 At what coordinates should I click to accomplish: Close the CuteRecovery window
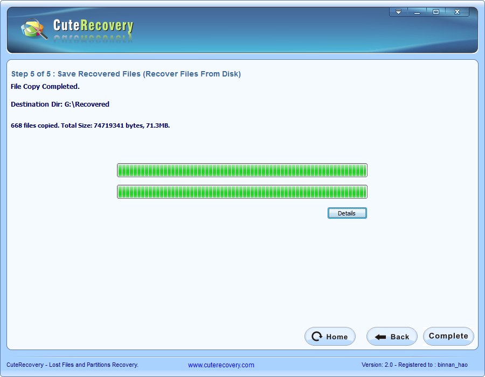click(457, 12)
